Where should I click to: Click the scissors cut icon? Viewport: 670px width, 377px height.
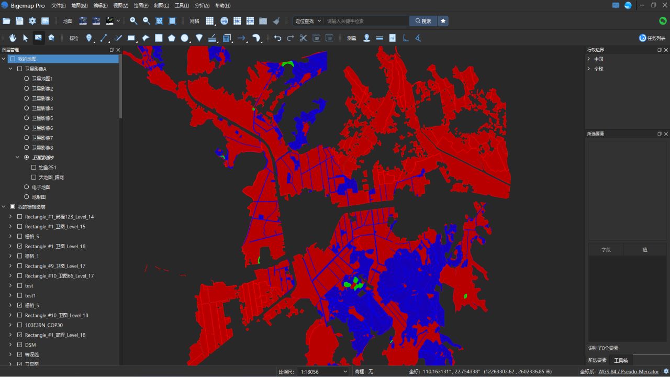pos(303,38)
